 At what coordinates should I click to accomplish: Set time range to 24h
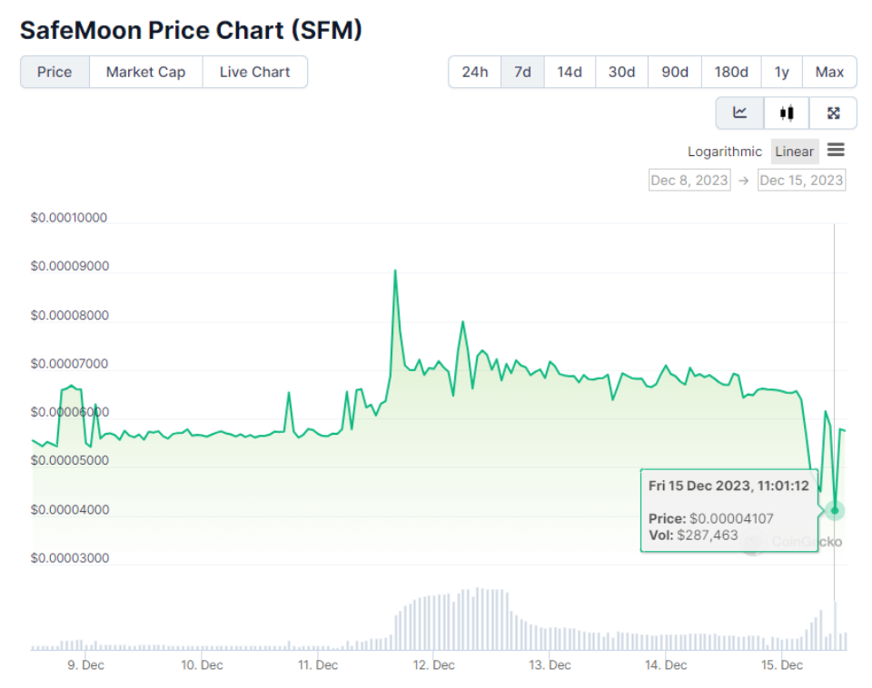[475, 73]
